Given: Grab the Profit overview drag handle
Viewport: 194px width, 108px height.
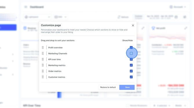Looking at the screenshot, I should coord(43,48).
